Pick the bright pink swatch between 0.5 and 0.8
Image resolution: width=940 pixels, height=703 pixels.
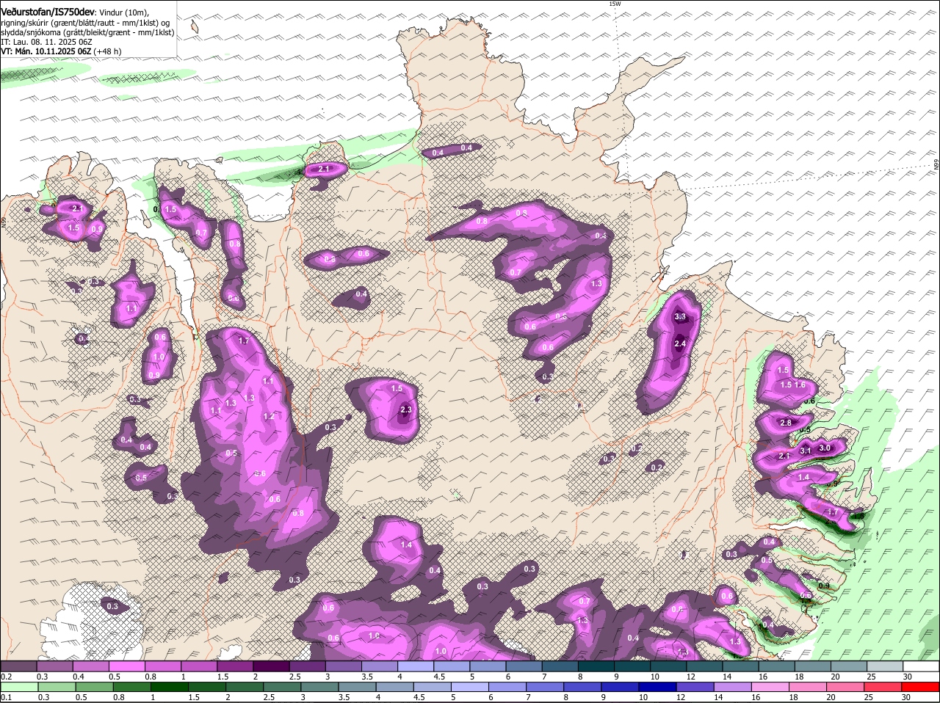[x=126, y=666]
